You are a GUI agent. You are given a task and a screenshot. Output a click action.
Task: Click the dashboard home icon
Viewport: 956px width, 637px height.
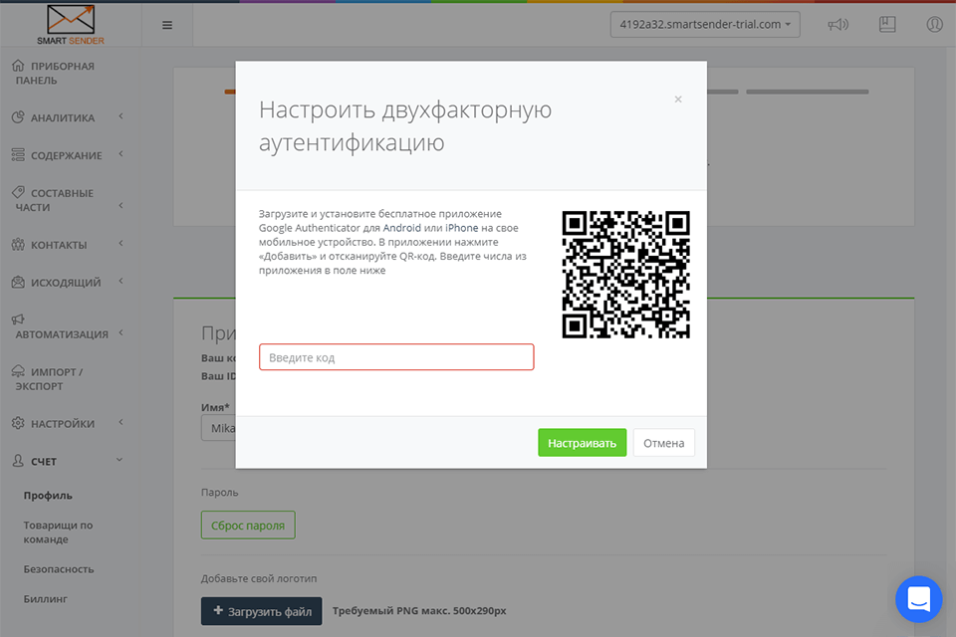(18, 66)
